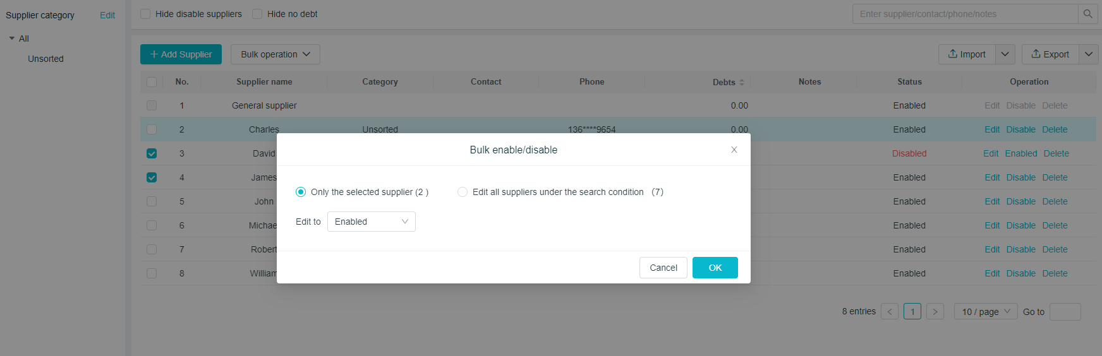Image resolution: width=1102 pixels, height=356 pixels.
Task: Toggle Hide no debt checkbox
Action: click(257, 14)
